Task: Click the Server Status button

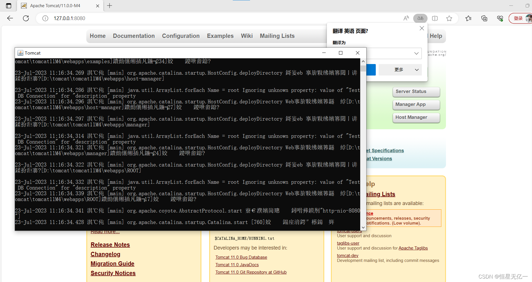Action: (x=416, y=91)
